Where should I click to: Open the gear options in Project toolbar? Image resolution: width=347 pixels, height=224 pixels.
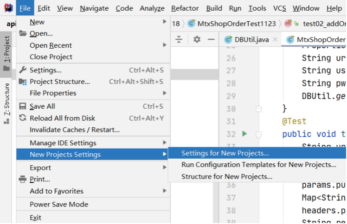(197, 39)
